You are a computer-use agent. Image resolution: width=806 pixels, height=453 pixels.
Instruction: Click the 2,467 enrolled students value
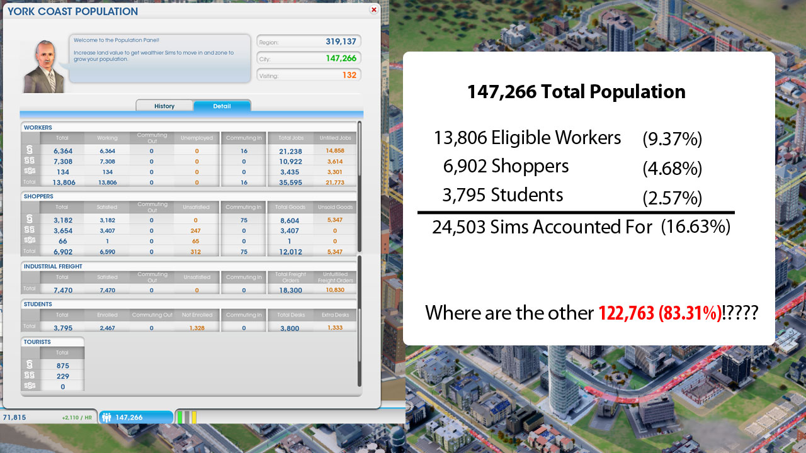[x=107, y=328]
